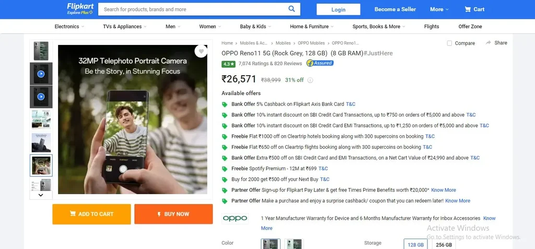Click the wishlist heart icon

point(201,51)
